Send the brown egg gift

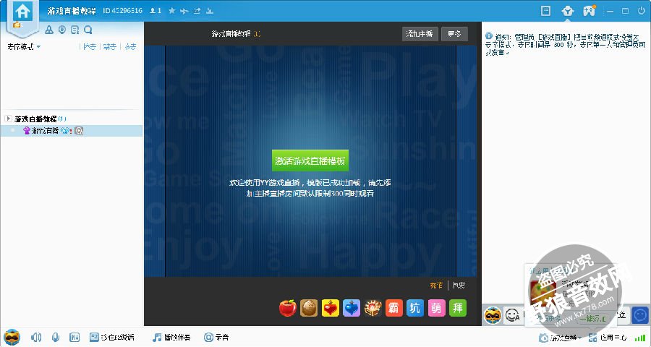click(x=309, y=308)
